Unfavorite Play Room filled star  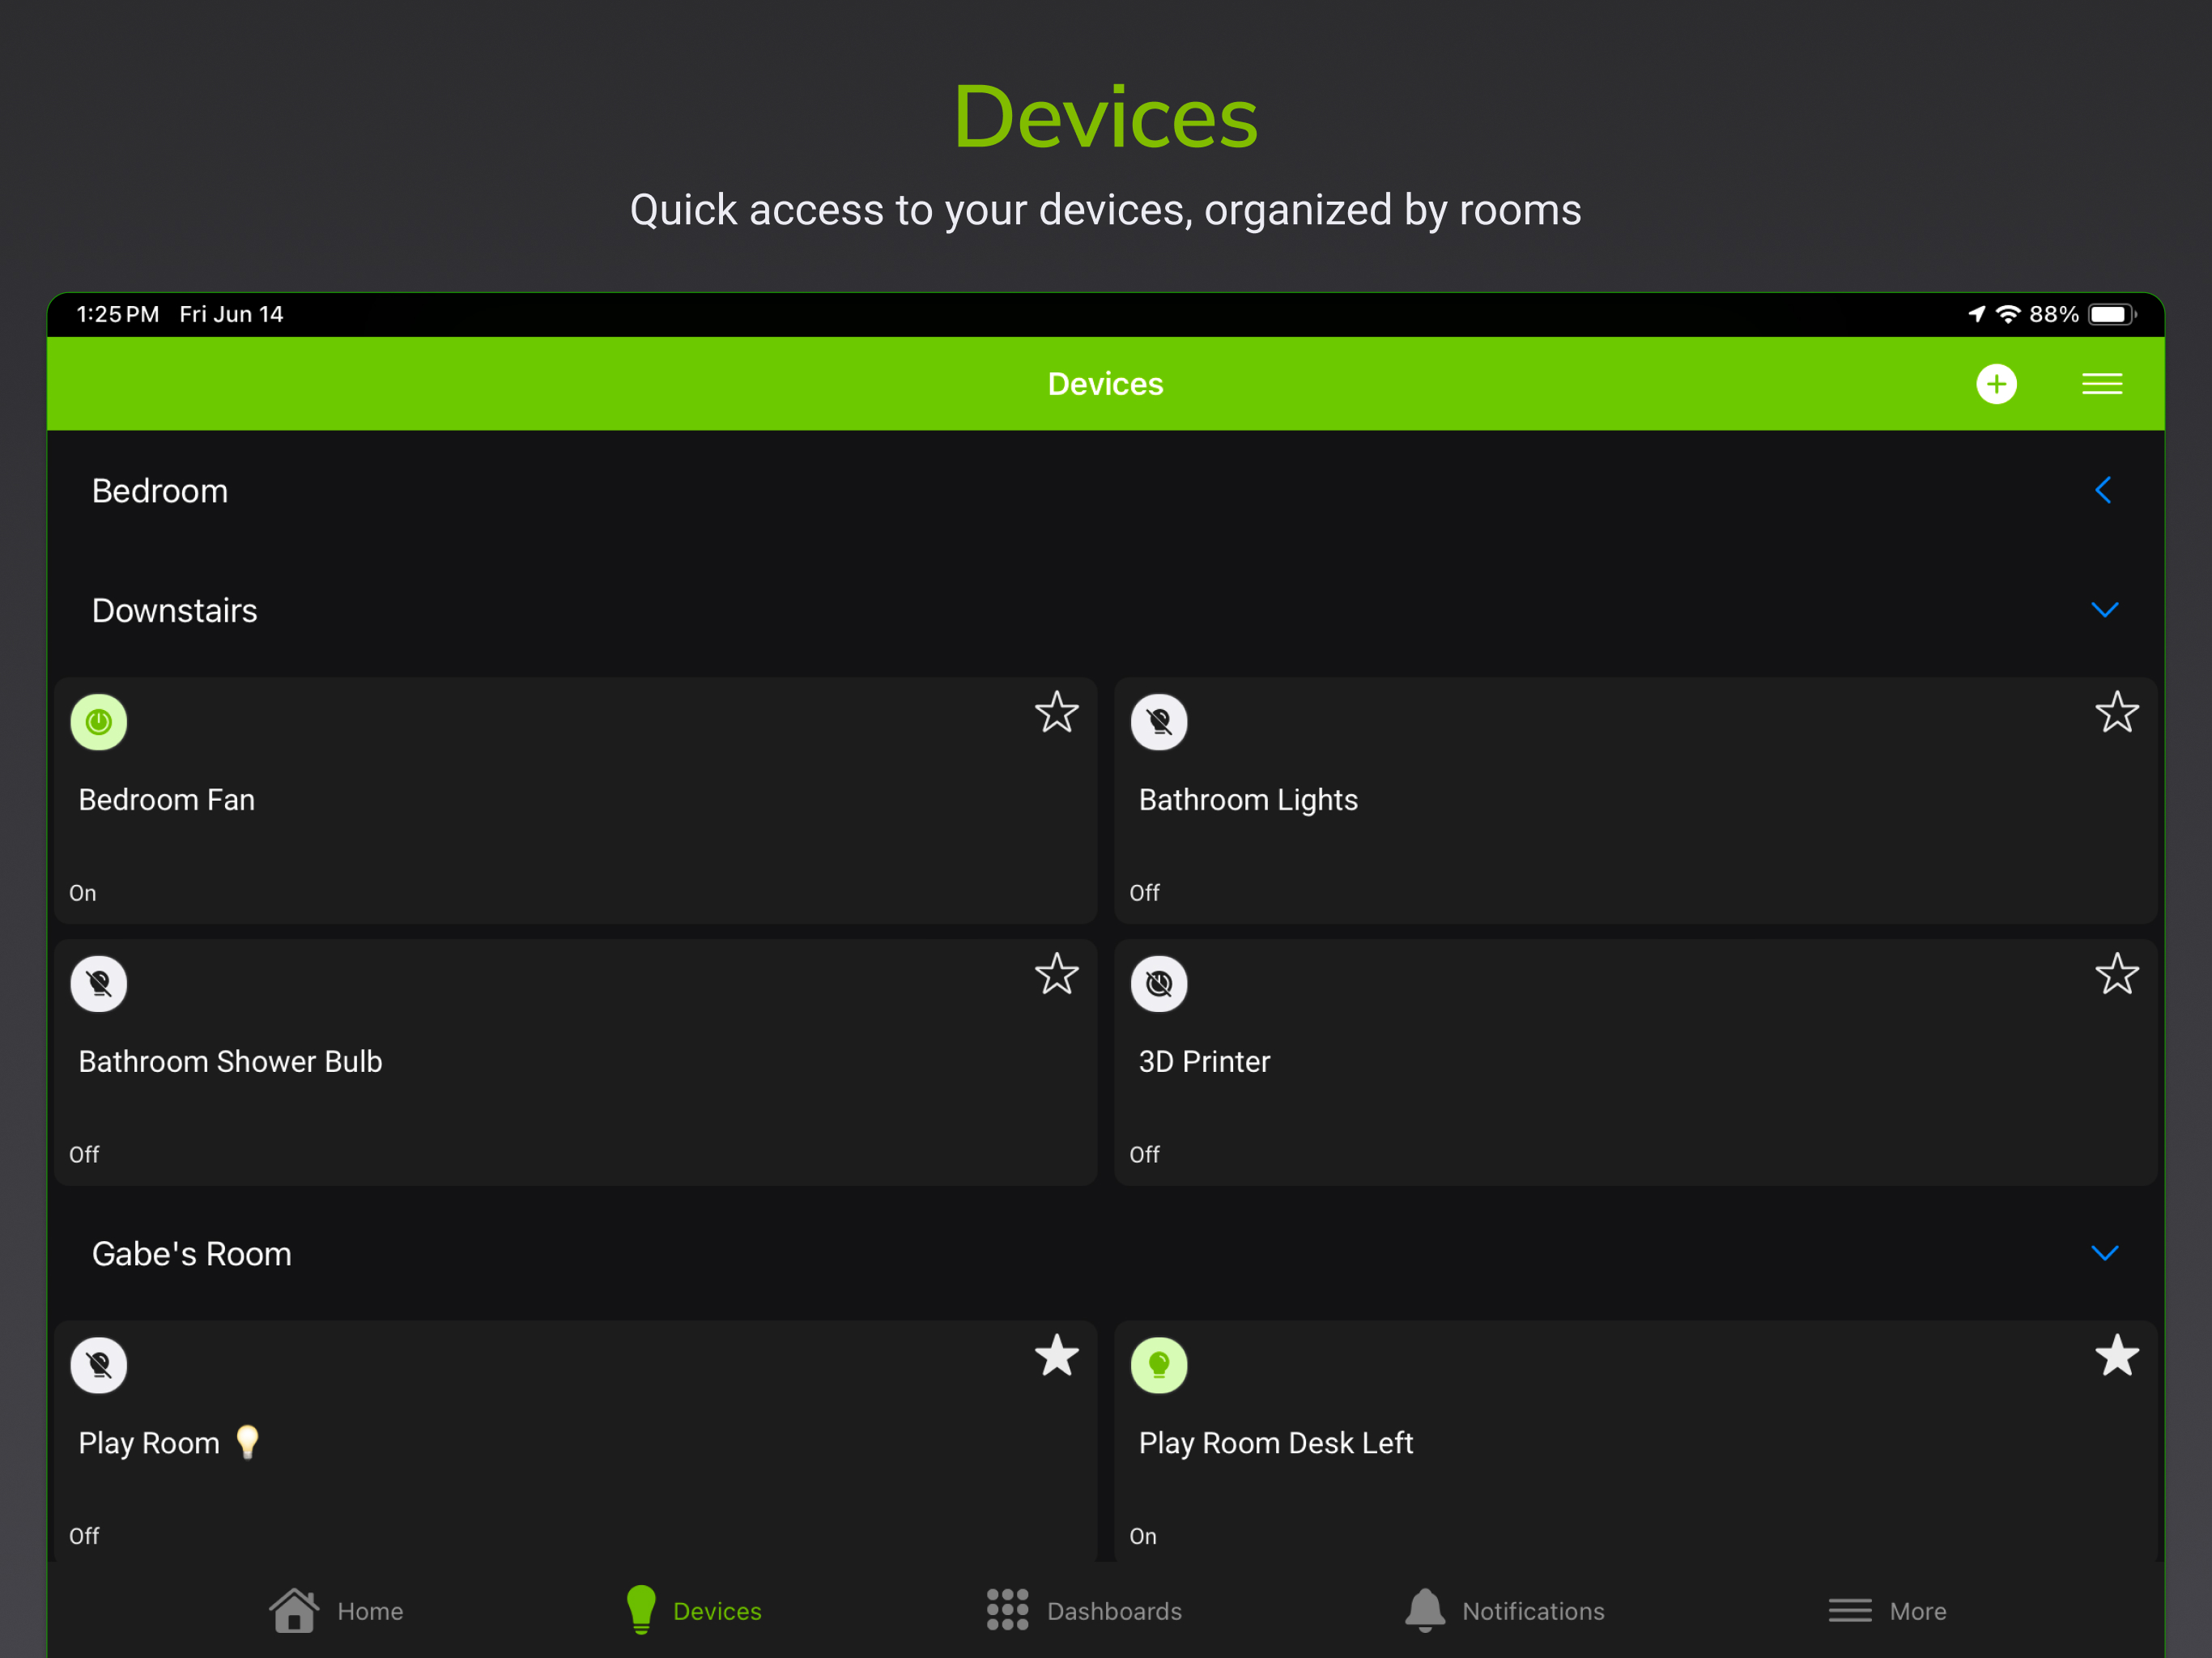click(x=1057, y=1356)
